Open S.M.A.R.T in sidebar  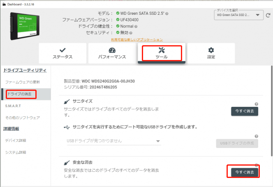[x=13, y=106]
